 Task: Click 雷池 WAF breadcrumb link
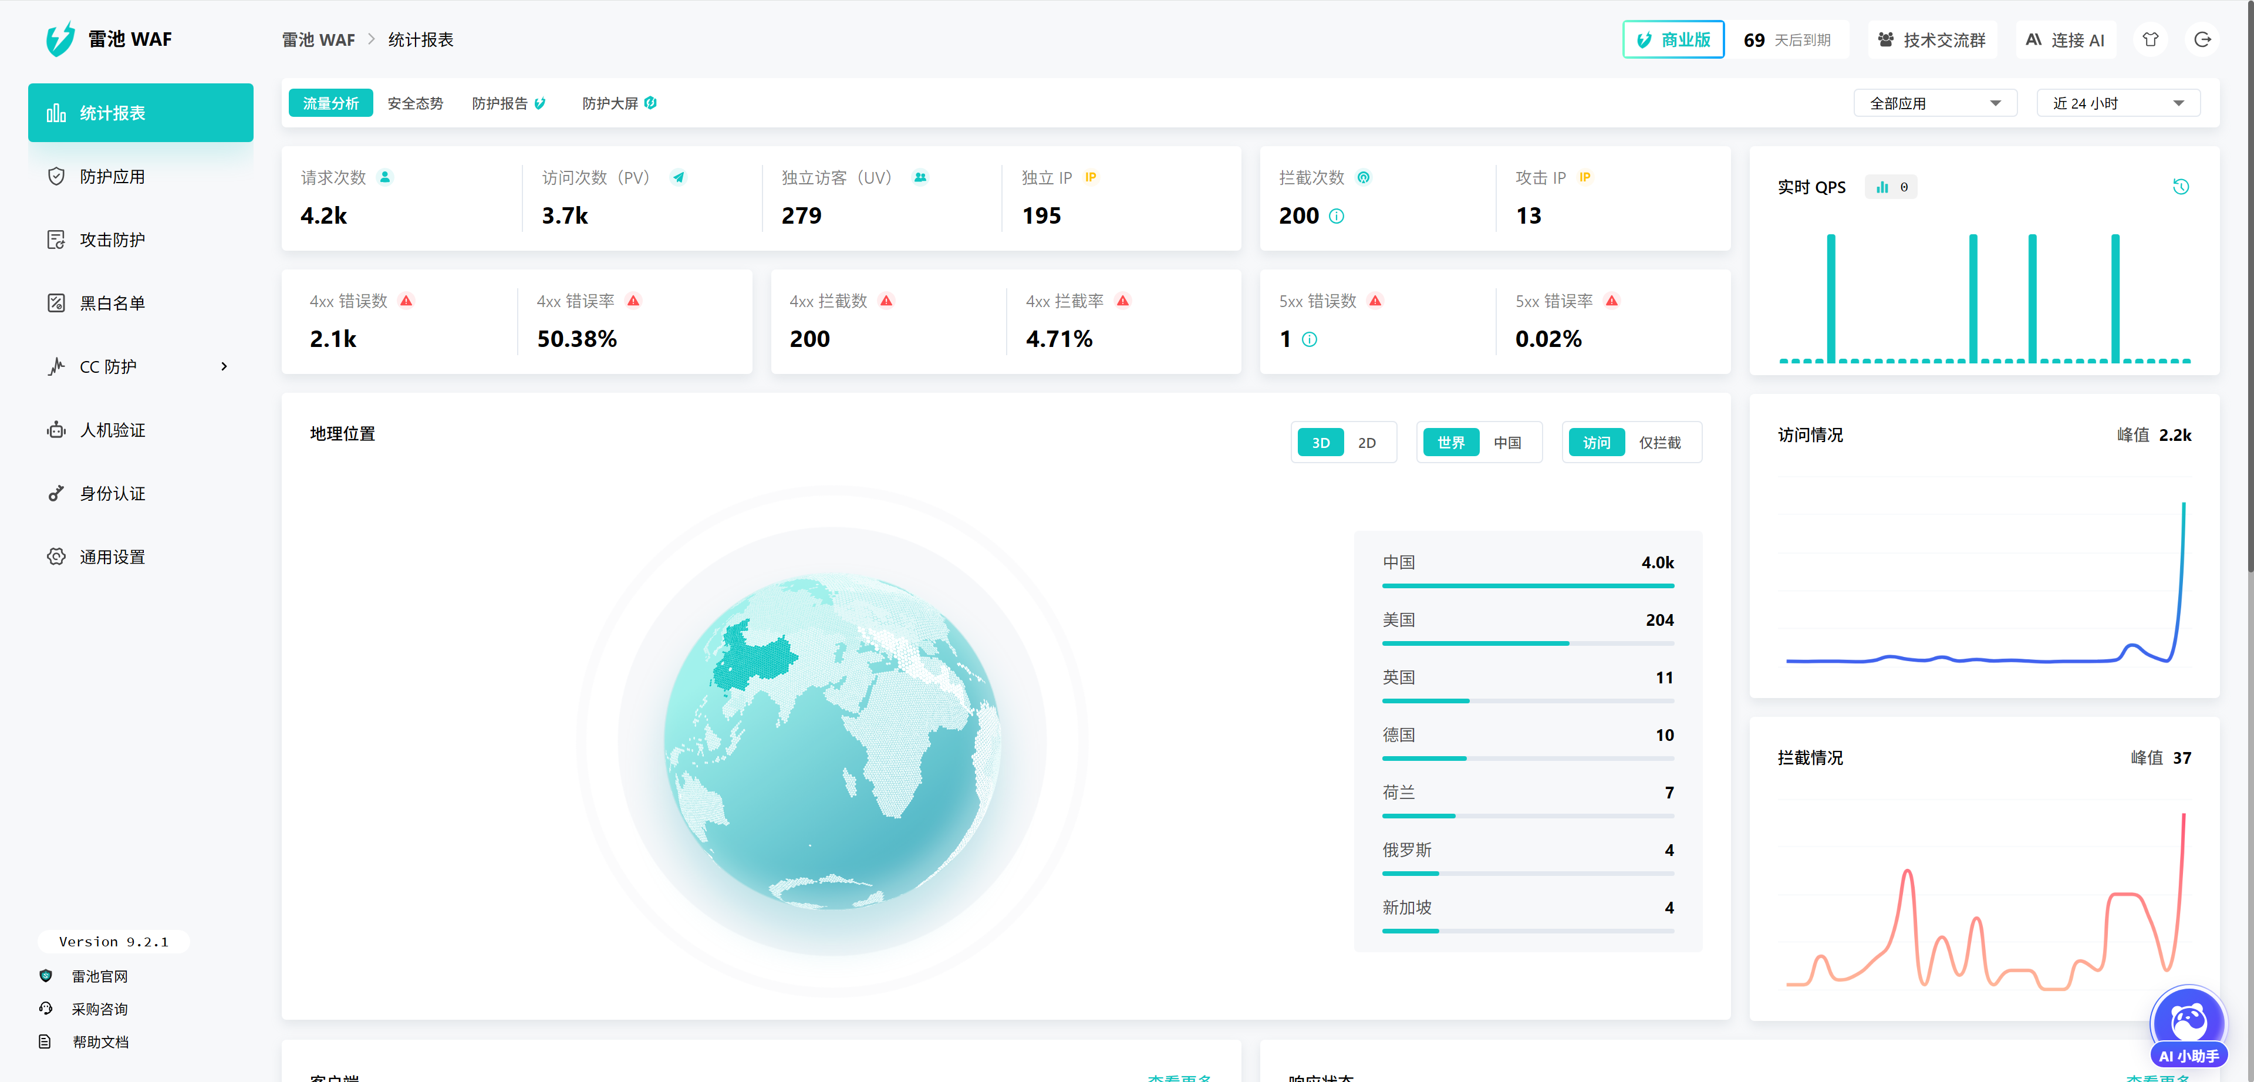click(319, 41)
